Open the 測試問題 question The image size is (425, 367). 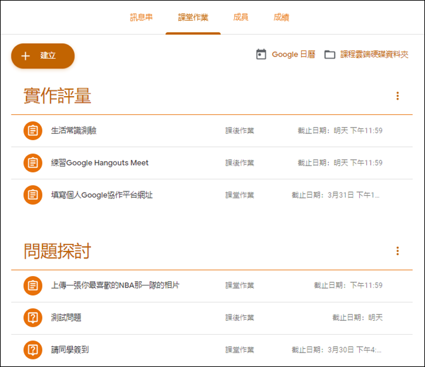(x=66, y=318)
